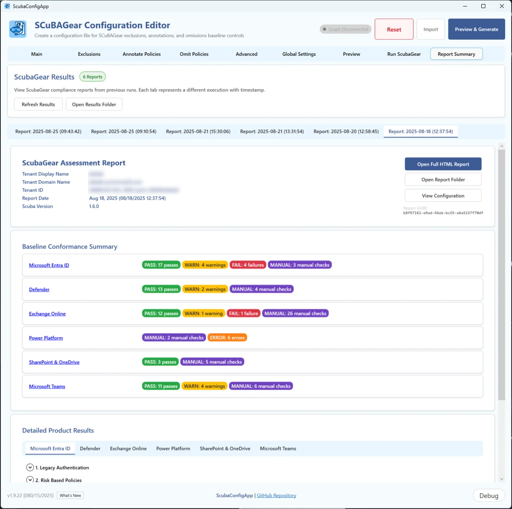Click scrollbar up arrow in report pane
512x509 pixels.
pos(502,146)
